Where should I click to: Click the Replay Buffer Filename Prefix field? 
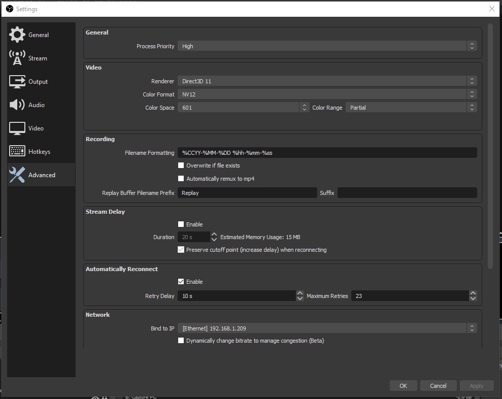[247, 193]
